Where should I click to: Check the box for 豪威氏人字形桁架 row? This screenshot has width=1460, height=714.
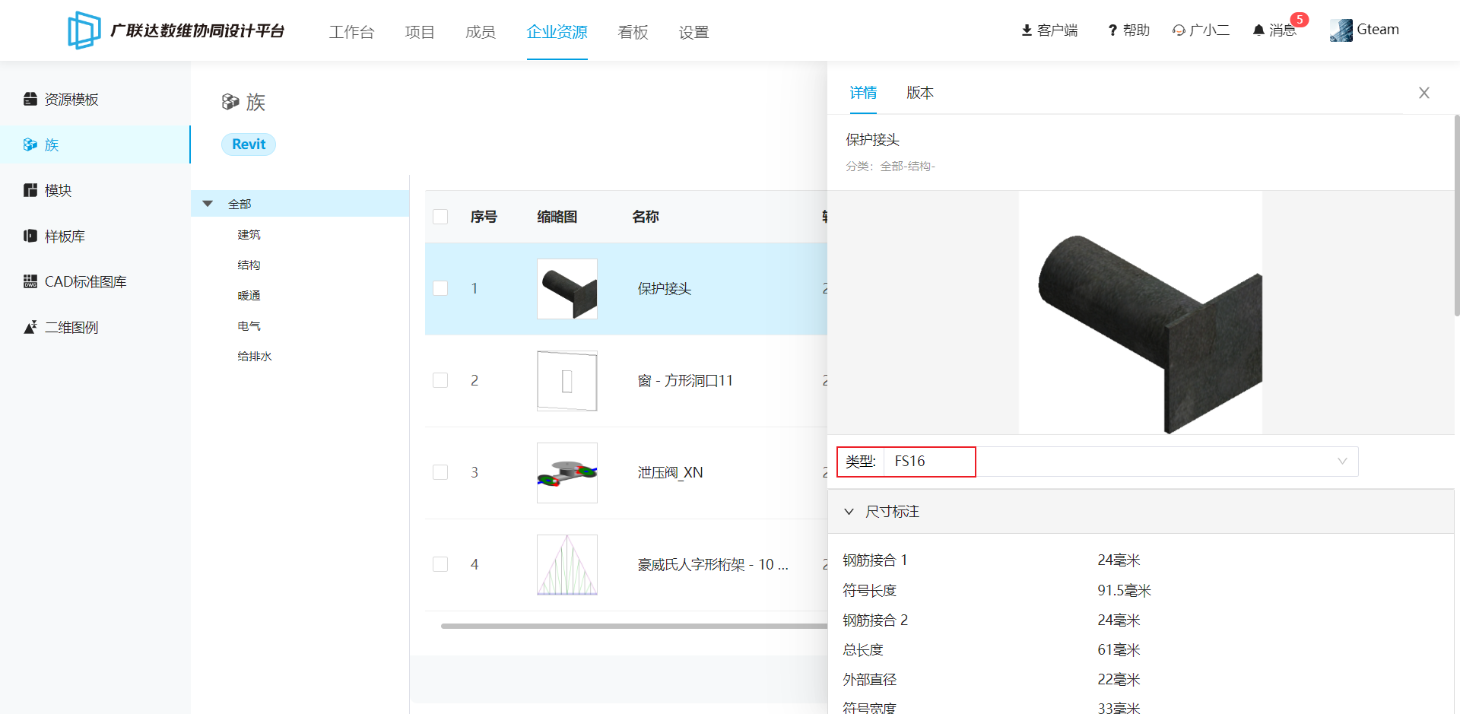pos(440,564)
